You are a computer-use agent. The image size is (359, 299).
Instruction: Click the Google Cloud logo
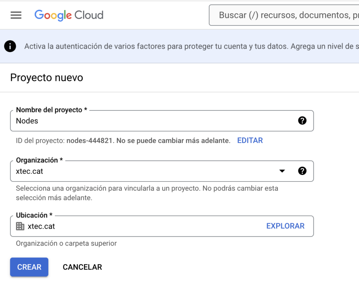[x=69, y=15]
